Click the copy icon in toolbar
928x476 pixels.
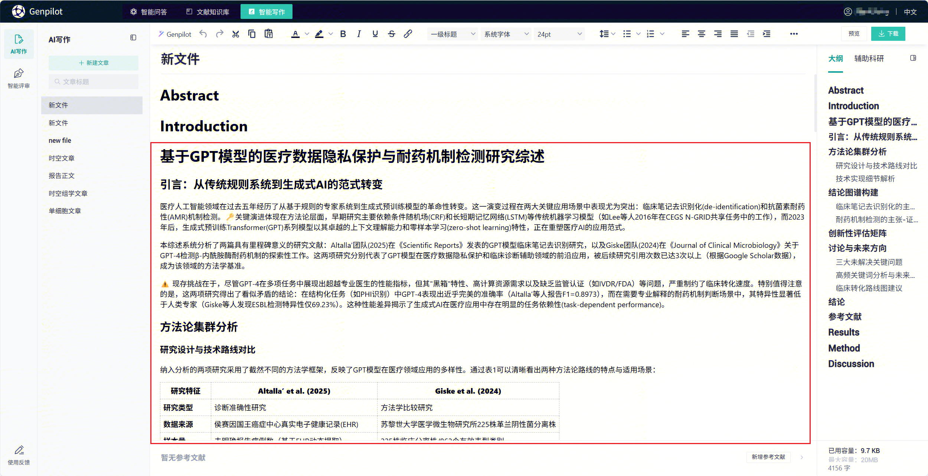point(252,34)
